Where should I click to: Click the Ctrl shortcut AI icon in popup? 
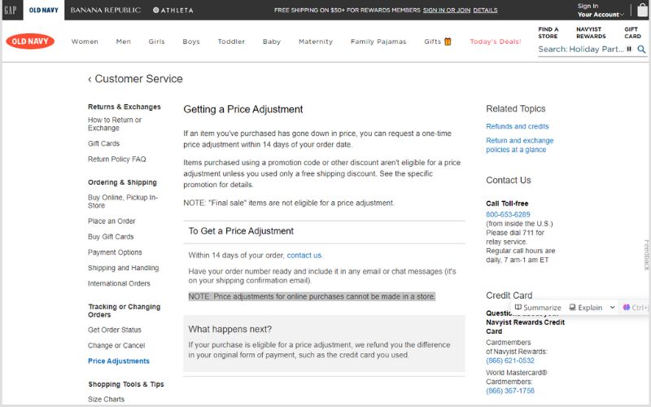627,308
